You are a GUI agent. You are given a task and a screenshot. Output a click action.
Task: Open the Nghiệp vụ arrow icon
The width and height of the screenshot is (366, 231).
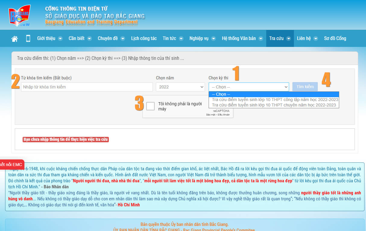tap(213, 38)
